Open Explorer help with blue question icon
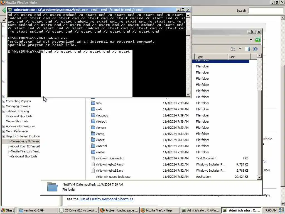Screen dimensions: 285x214 [255, 49]
